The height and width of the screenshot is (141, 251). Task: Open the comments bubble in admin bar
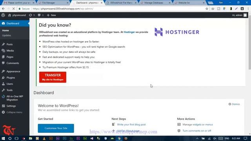click(40, 15)
